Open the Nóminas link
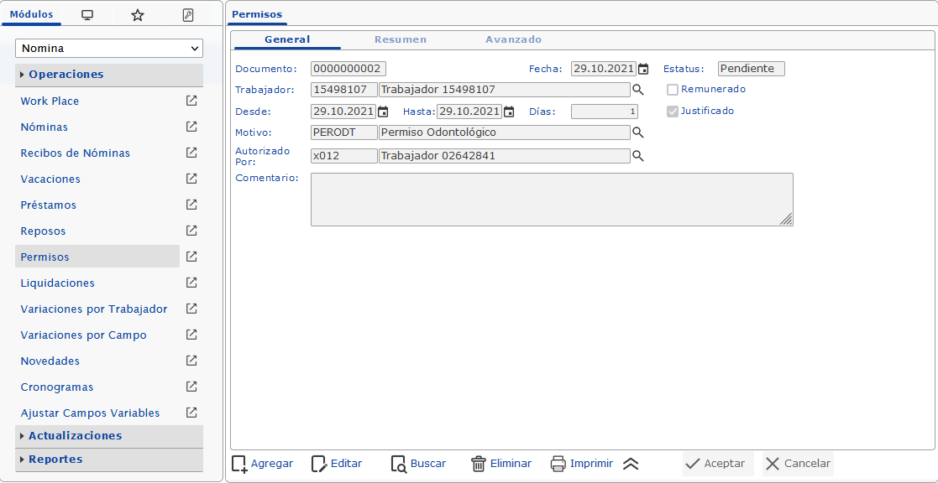938x483 pixels. pyautogui.click(x=45, y=127)
